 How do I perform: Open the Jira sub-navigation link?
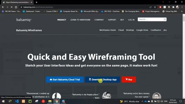point(165,30)
